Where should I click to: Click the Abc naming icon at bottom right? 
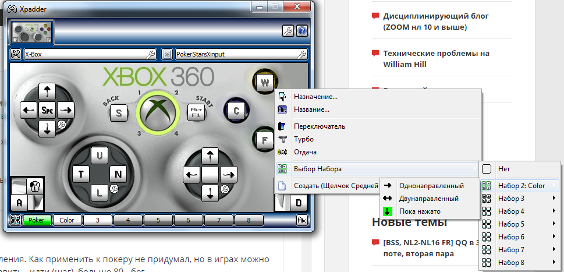(x=301, y=220)
